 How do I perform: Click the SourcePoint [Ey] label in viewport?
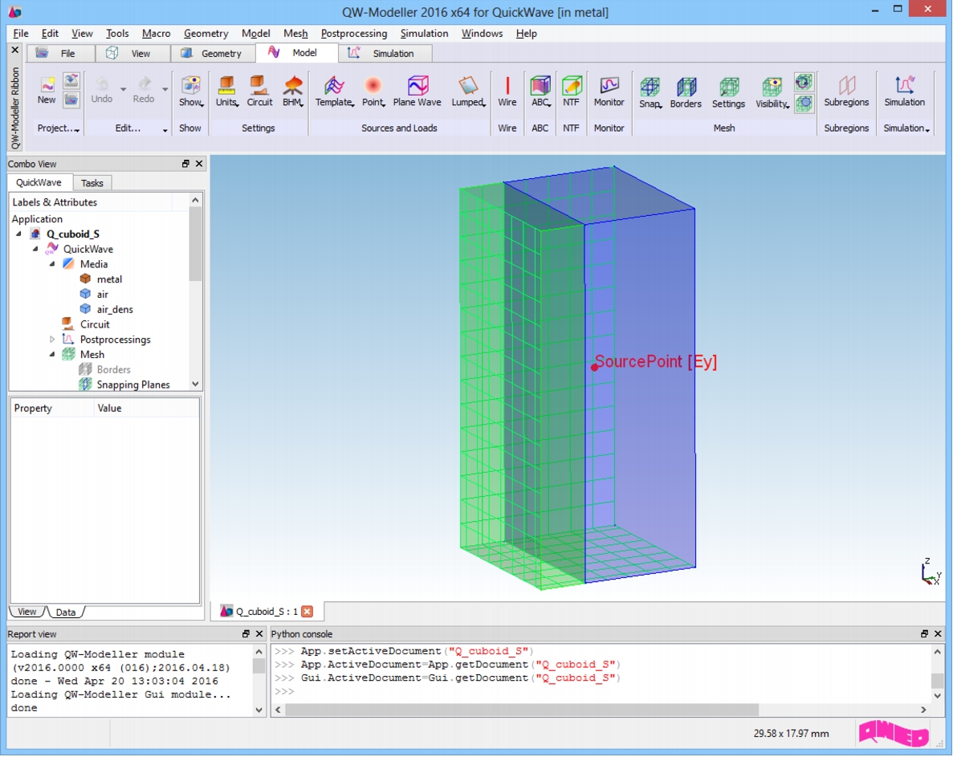coord(656,361)
